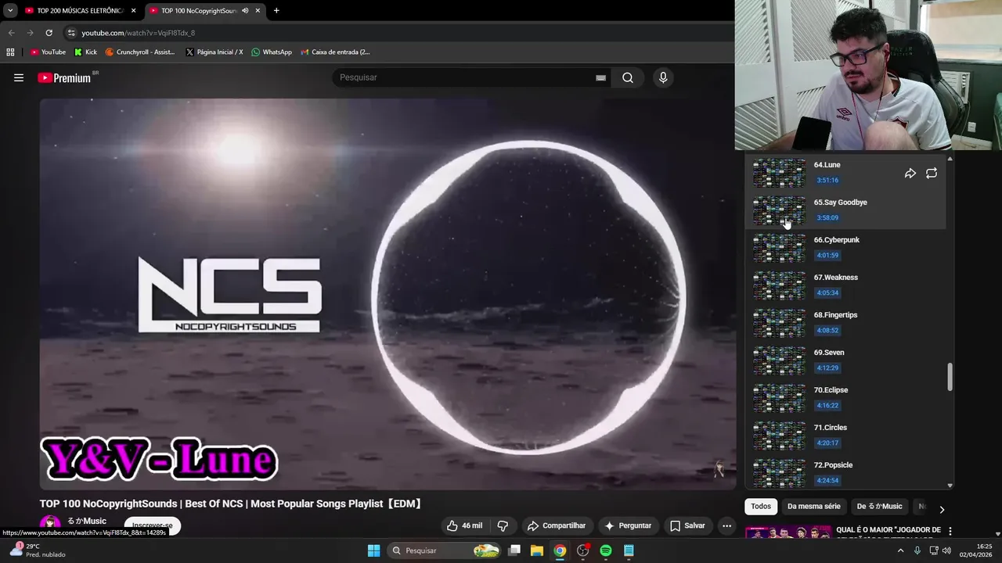Open a new browser tab
This screenshot has height=563, width=1002.
[x=276, y=11]
